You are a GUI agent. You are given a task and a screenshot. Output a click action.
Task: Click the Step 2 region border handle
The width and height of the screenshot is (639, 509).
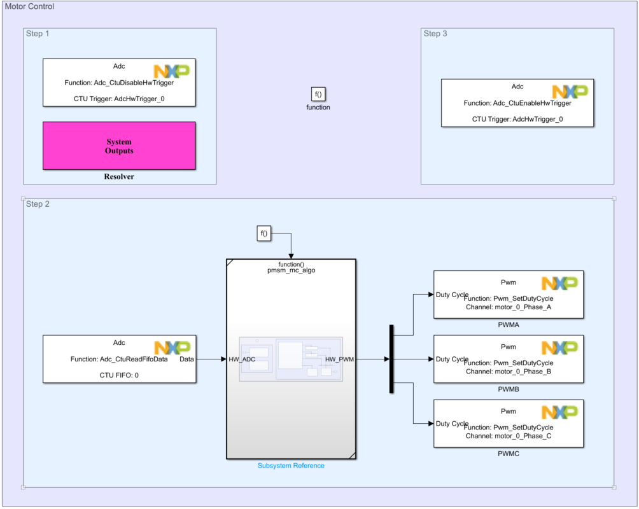coord(24,199)
